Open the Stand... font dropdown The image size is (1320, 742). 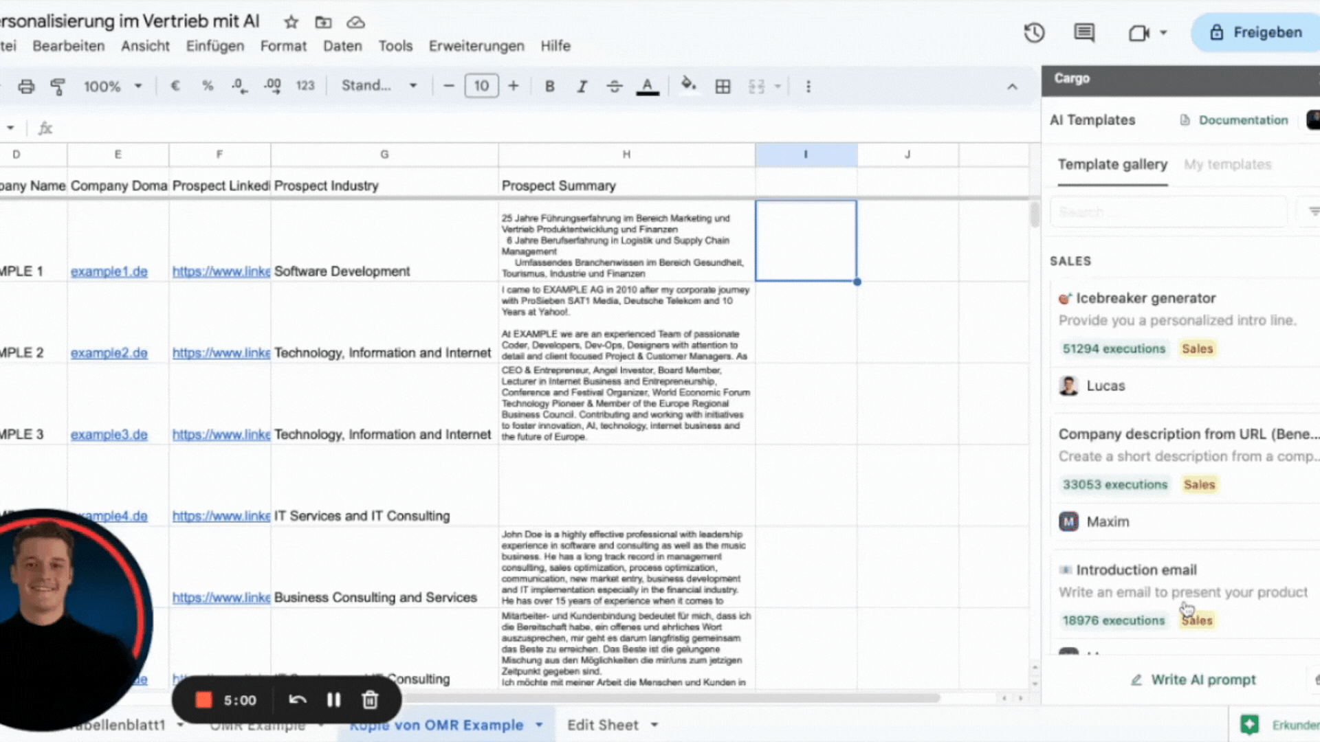379,86
